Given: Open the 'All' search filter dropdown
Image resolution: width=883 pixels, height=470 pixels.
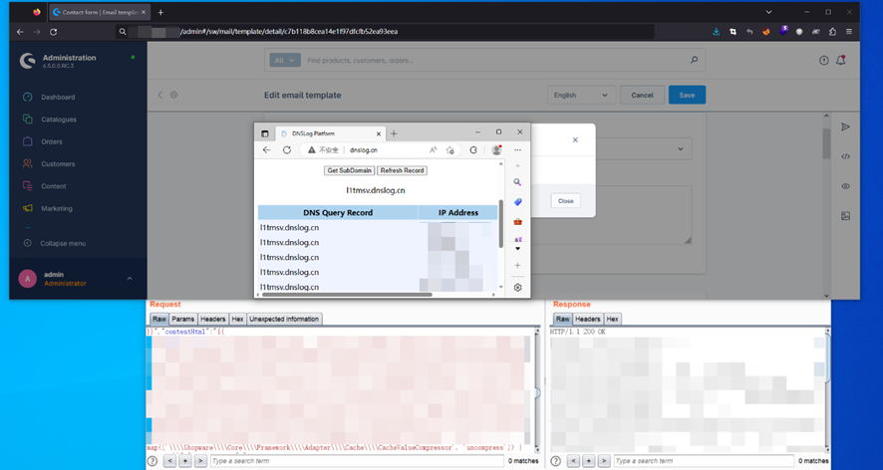Looking at the screenshot, I should pos(285,60).
